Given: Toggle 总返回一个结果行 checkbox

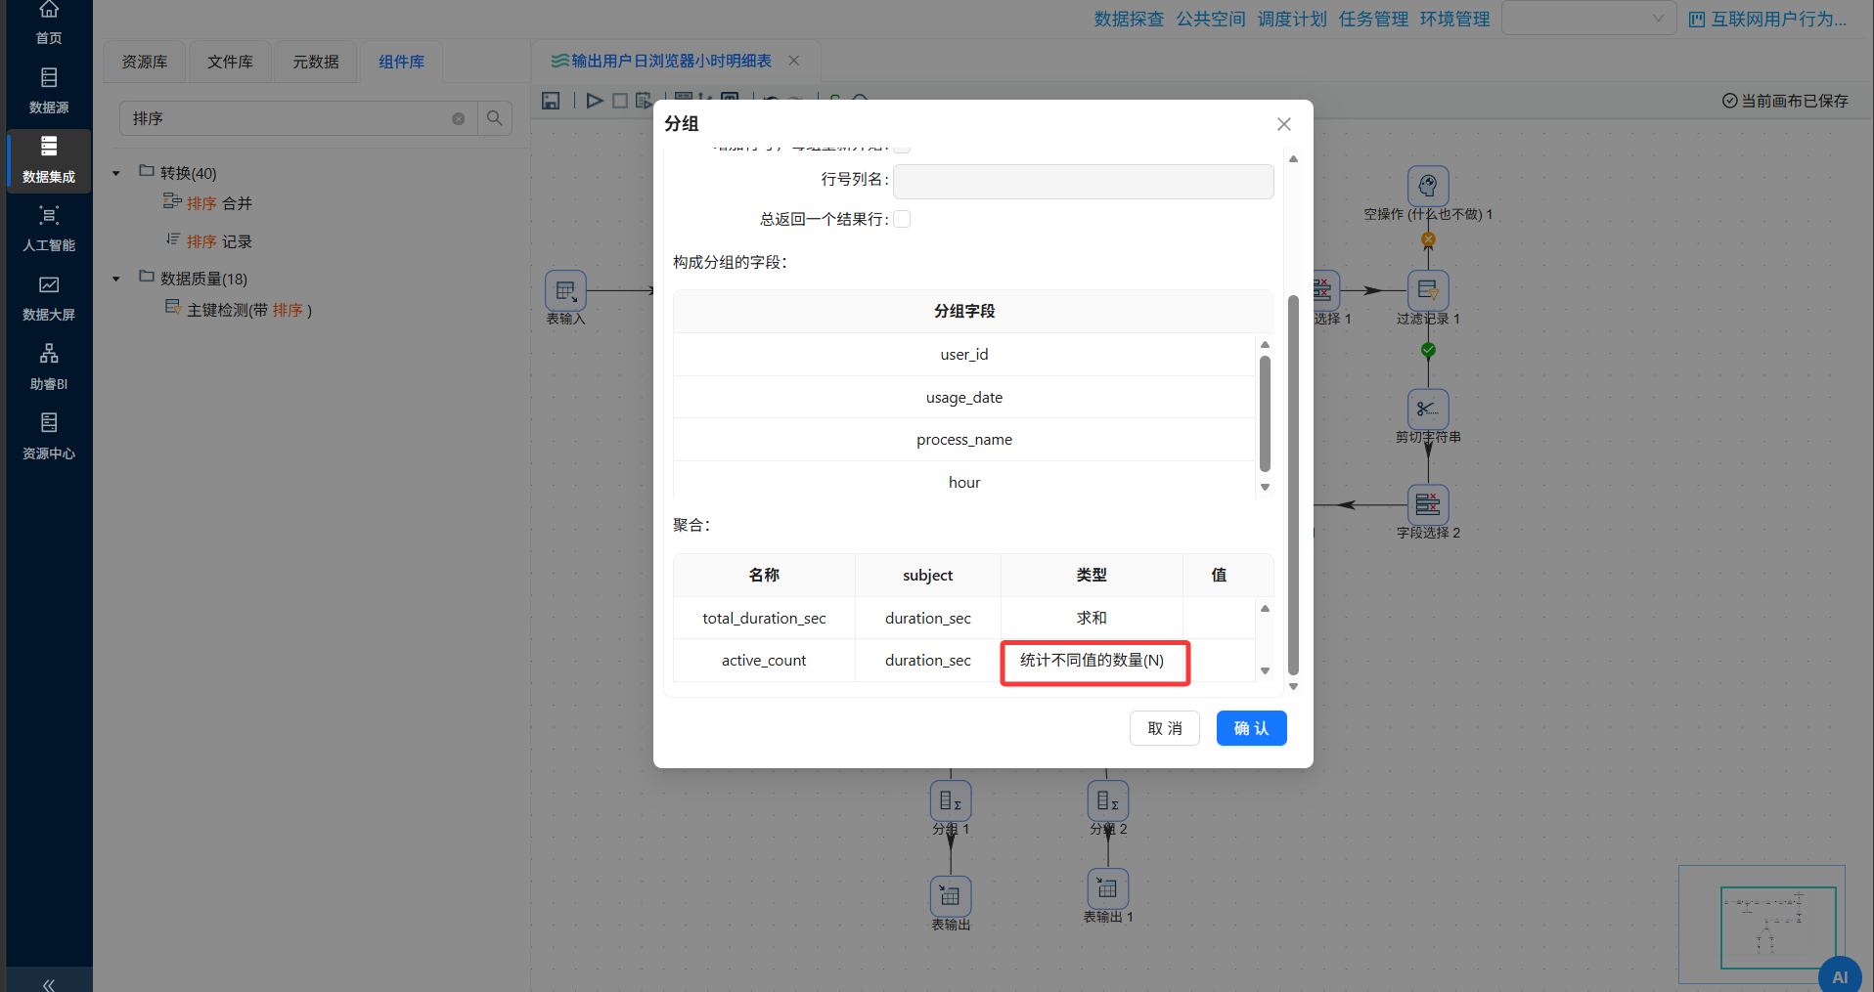Looking at the screenshot, I should (902, 219).
